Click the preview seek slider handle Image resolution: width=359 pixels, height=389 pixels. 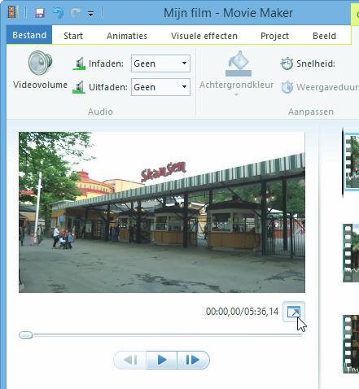click(25, 335)
